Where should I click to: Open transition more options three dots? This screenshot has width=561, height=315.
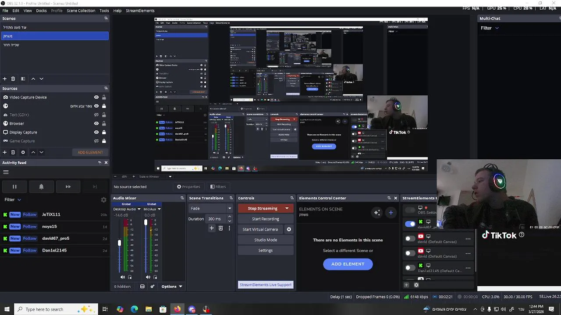click(x=229, y=228)
